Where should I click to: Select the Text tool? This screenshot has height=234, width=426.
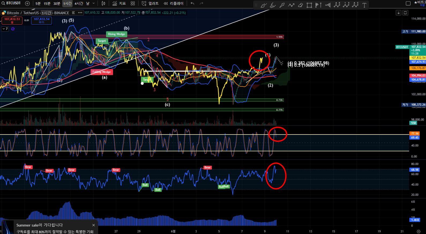tap(364, 5)
